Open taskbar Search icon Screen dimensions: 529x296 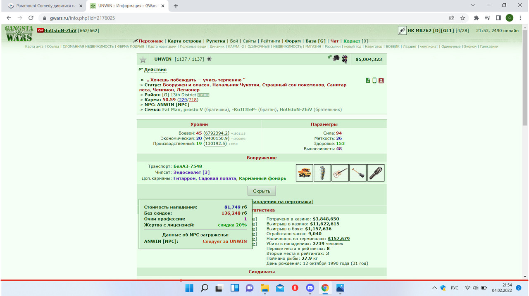tap(205, 288)
